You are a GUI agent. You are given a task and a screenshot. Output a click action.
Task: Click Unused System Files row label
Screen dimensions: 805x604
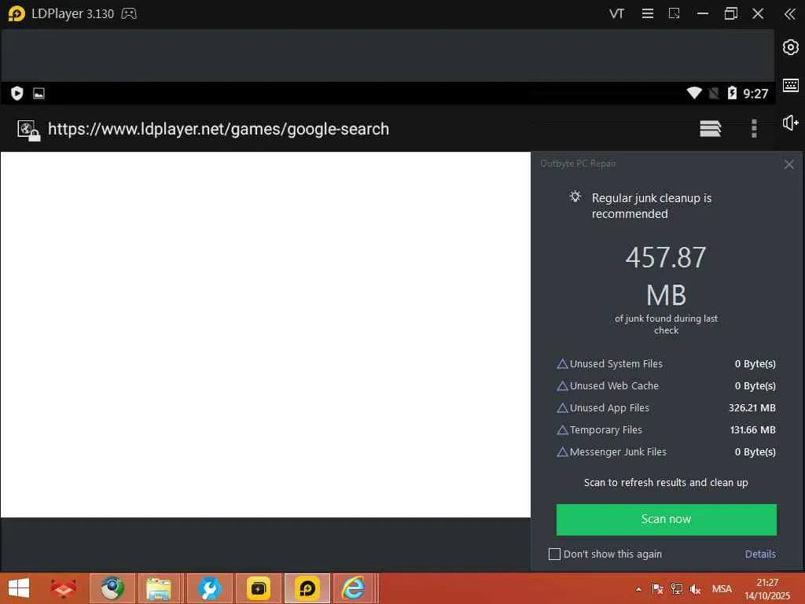coord(616,363)
